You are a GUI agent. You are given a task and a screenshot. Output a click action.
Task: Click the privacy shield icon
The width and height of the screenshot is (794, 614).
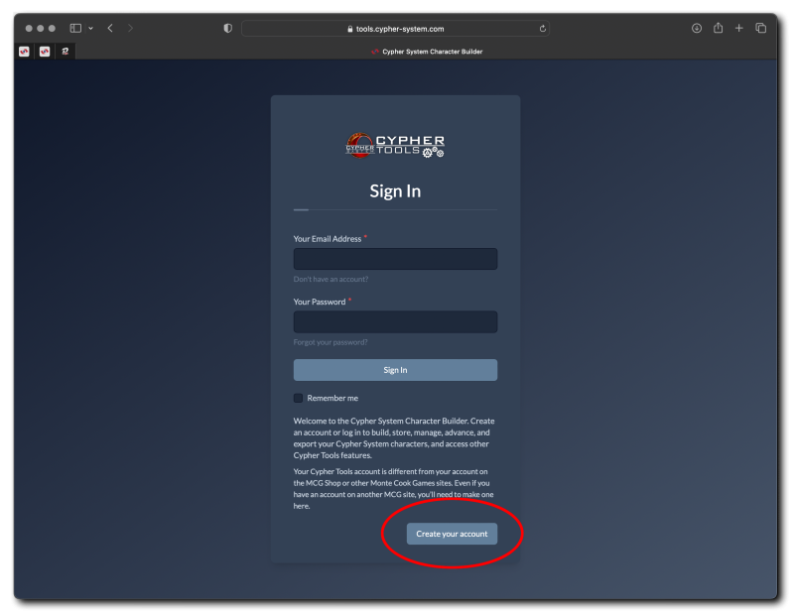click(227, 28)
